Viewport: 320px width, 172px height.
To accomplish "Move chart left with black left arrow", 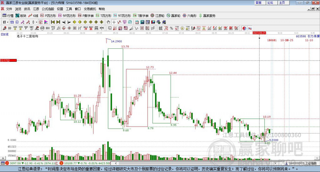I will (64, 22).
